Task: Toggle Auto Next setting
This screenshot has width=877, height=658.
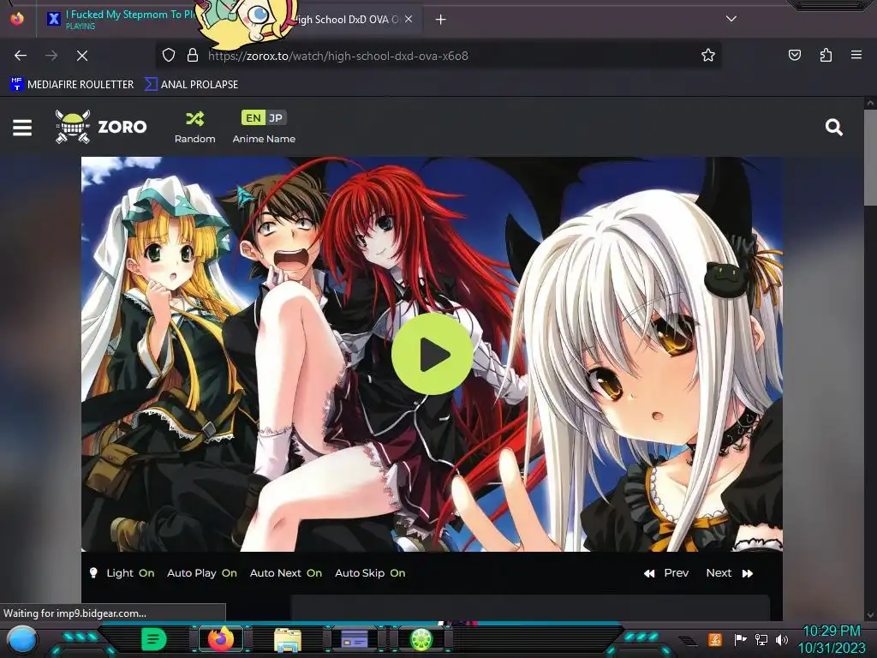Action: click(x=286, y=573)
